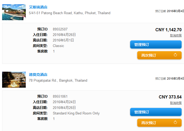
Task: Click 管理预订 for booking 89551061
Action: (x=156, y=112)
